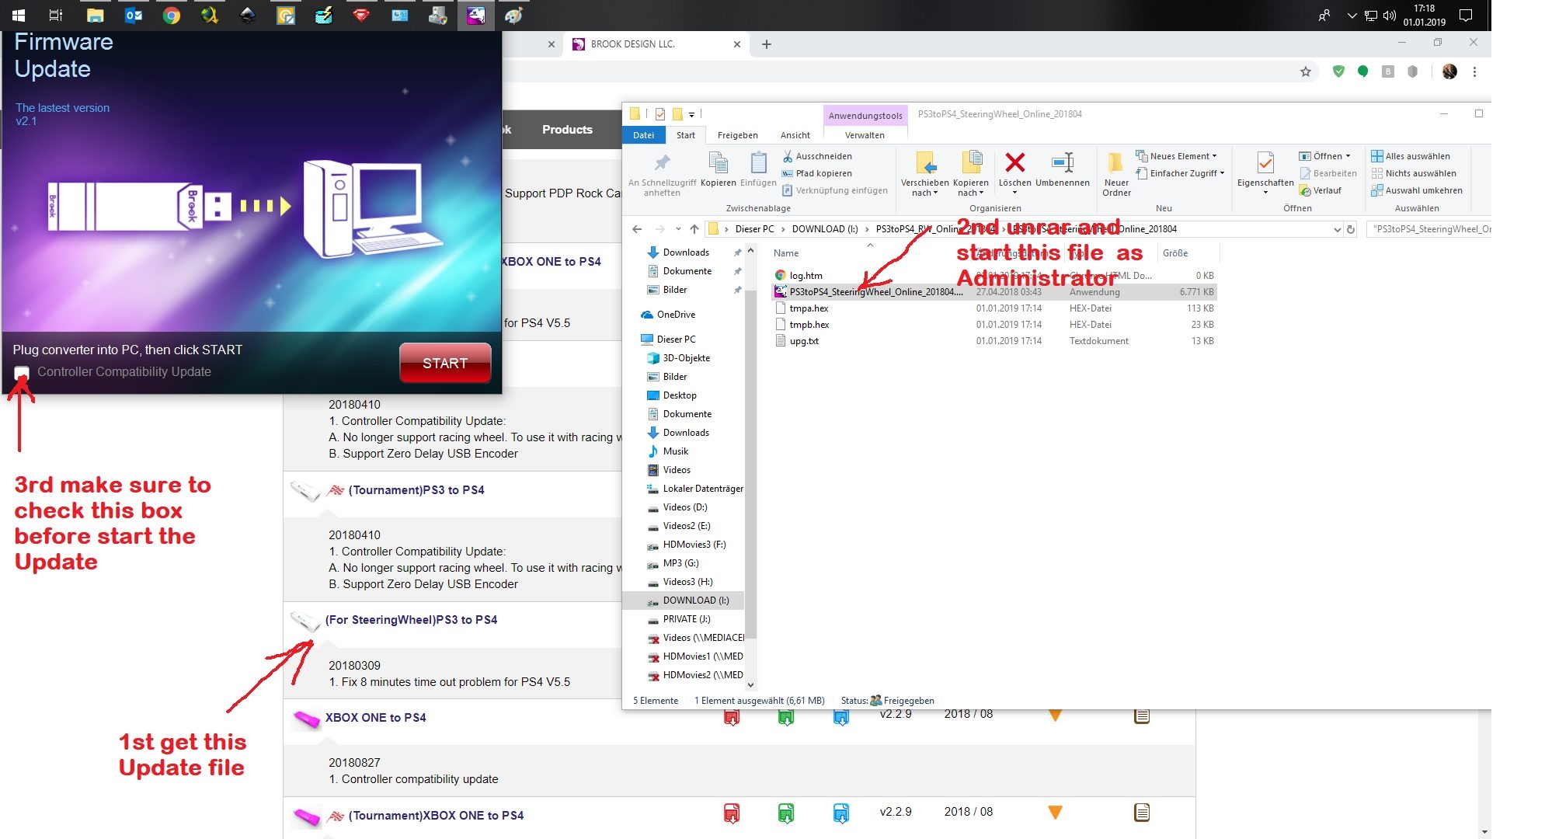Open the XBOX ONE to PS4 link at 20180827
This screenshot has width=1552, height=839.
point(375,718)
